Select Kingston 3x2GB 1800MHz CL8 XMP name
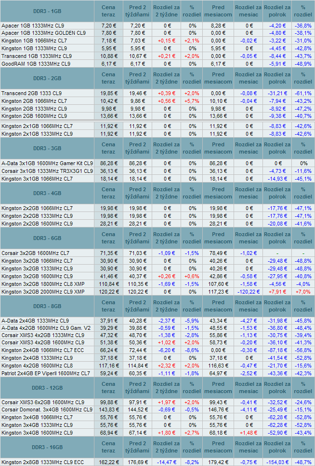Screen dimensions: 315x466 43,284
